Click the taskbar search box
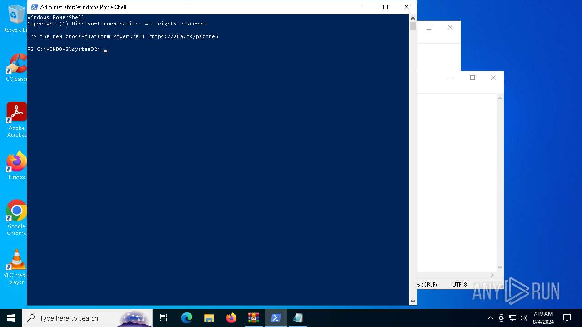The height and width of the screenshot is (327, 582). point(87,318)
